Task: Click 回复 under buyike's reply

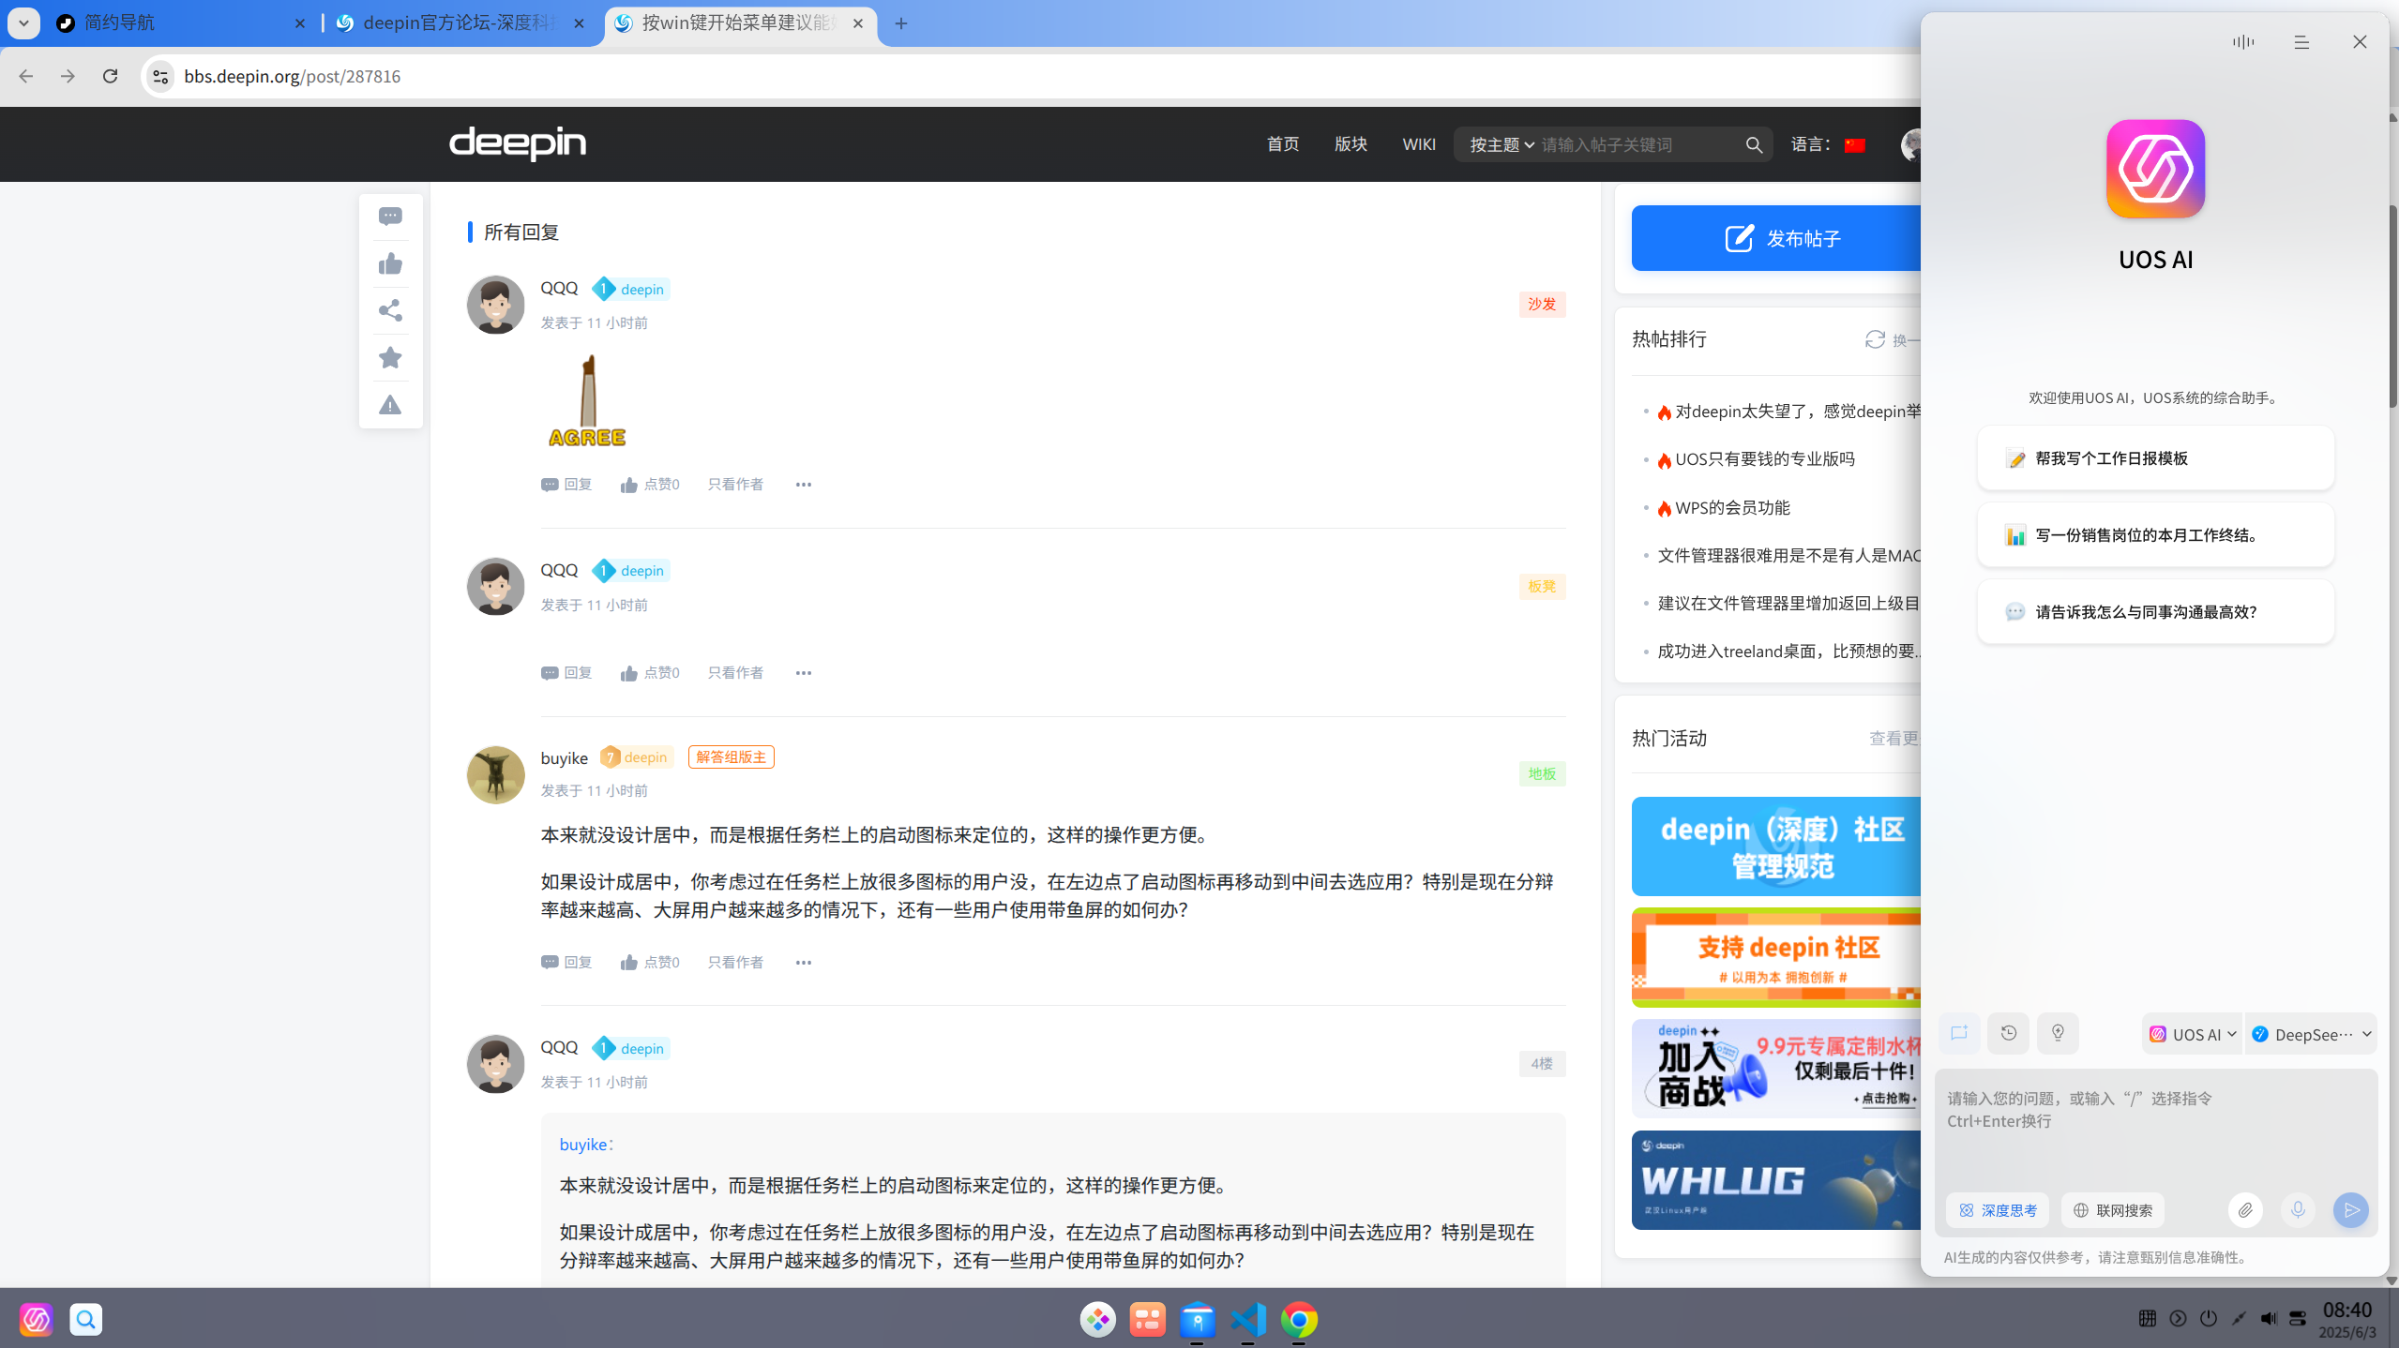Action: 566,963
